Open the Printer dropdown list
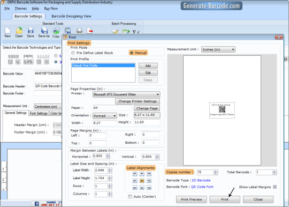The width and height of the screenshot is (289, 207). [126, 94]
